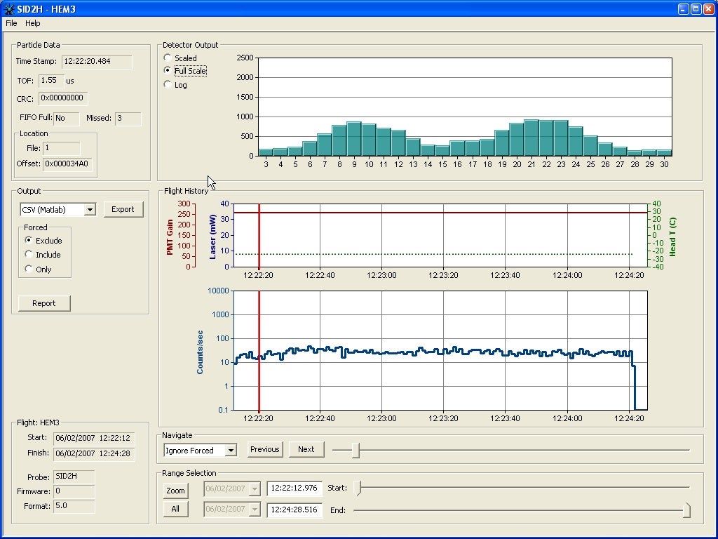Open the start date dropdown in Range Selection
The width and height of the screenshot is (718, 539).
coord(254,489)
